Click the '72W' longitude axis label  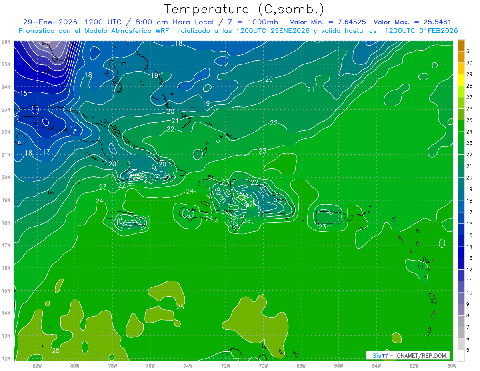click(x=226, y=365)
